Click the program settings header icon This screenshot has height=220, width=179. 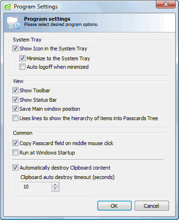[14, 23]
